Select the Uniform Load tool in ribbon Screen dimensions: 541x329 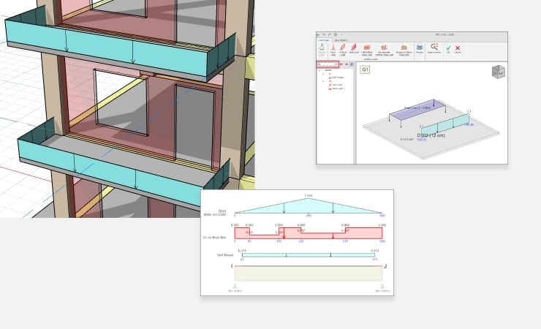[x=343, y=50]
